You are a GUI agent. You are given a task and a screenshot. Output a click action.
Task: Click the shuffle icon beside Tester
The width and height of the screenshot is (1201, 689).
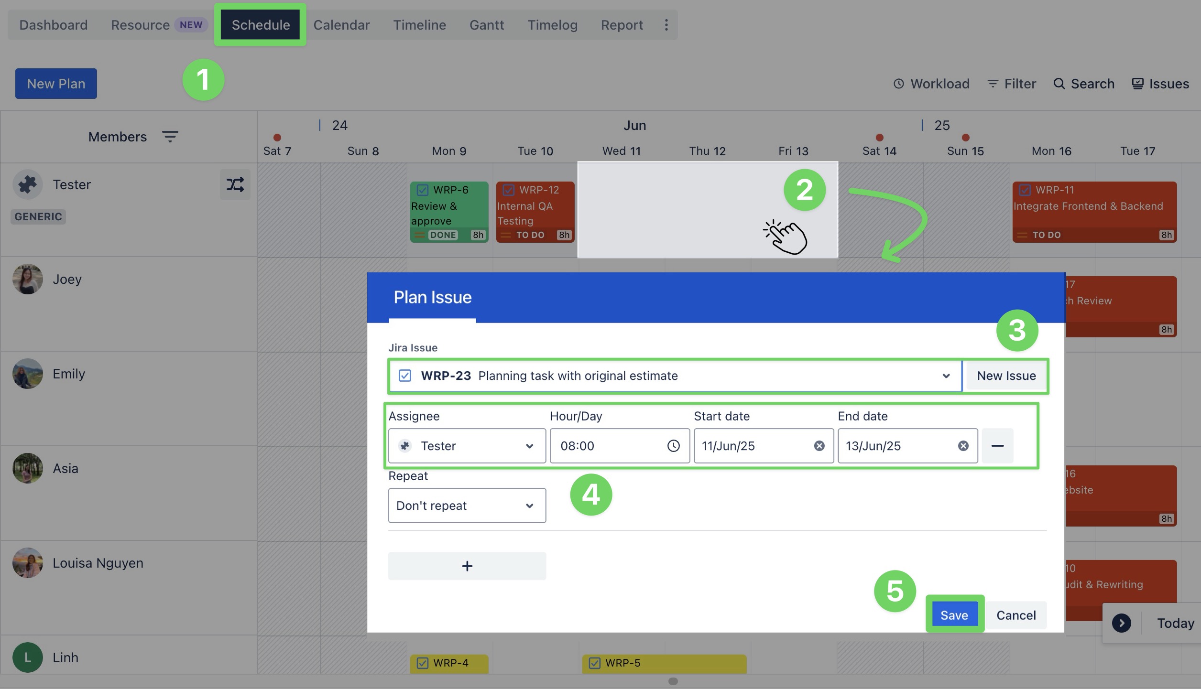tap(235, 184)
